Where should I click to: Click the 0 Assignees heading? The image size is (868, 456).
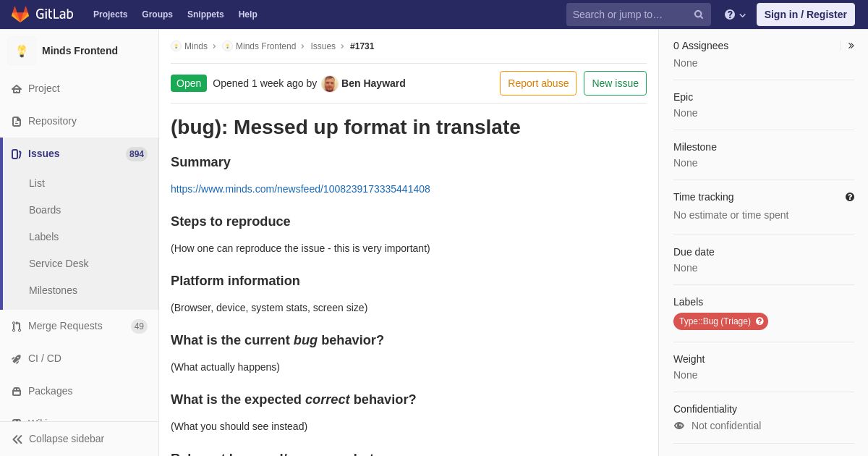pos(701,46)
